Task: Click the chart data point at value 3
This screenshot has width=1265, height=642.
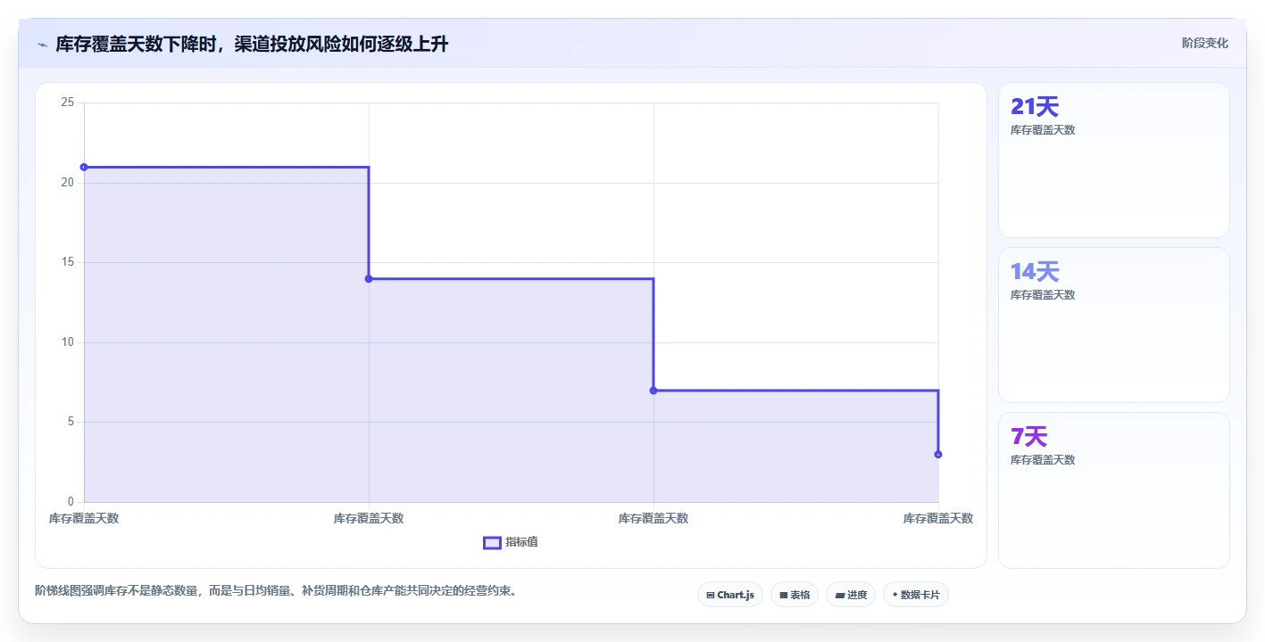Action: click(938, 455)
